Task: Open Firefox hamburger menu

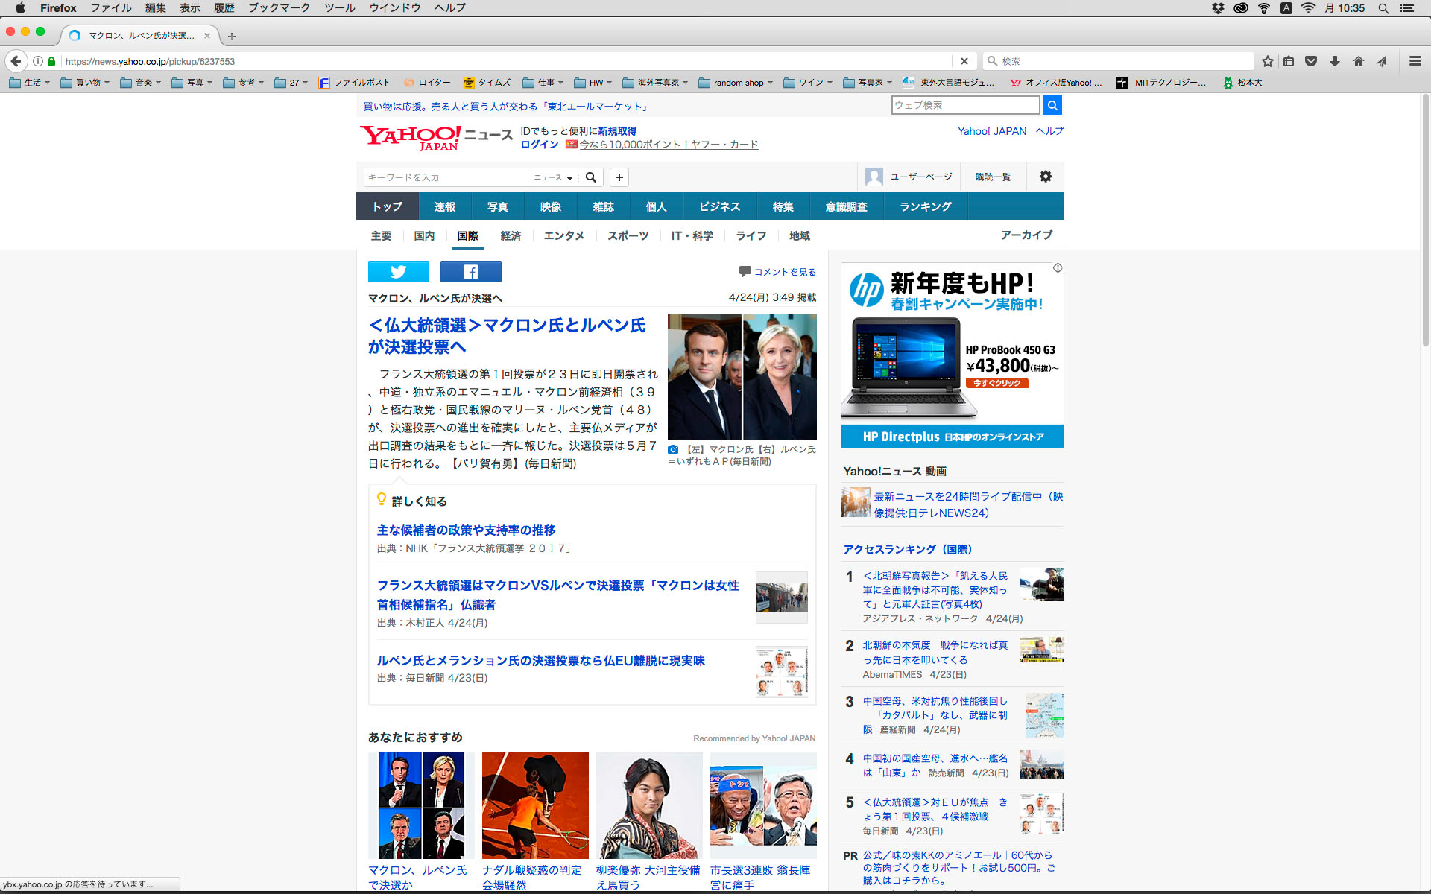Action: coord(1415,61)
